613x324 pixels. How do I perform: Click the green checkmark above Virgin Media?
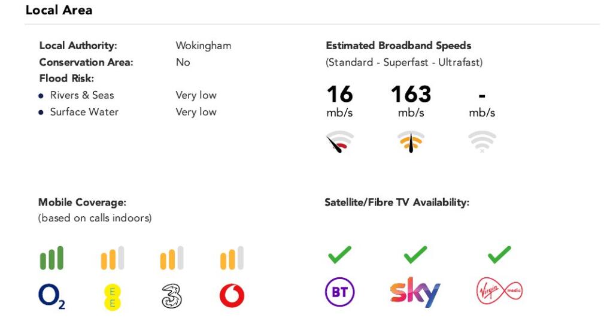pyautogui.click(x=499, y=255)
